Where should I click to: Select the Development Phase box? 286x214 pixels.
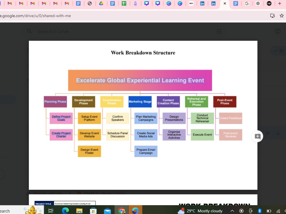coord(84,102)
